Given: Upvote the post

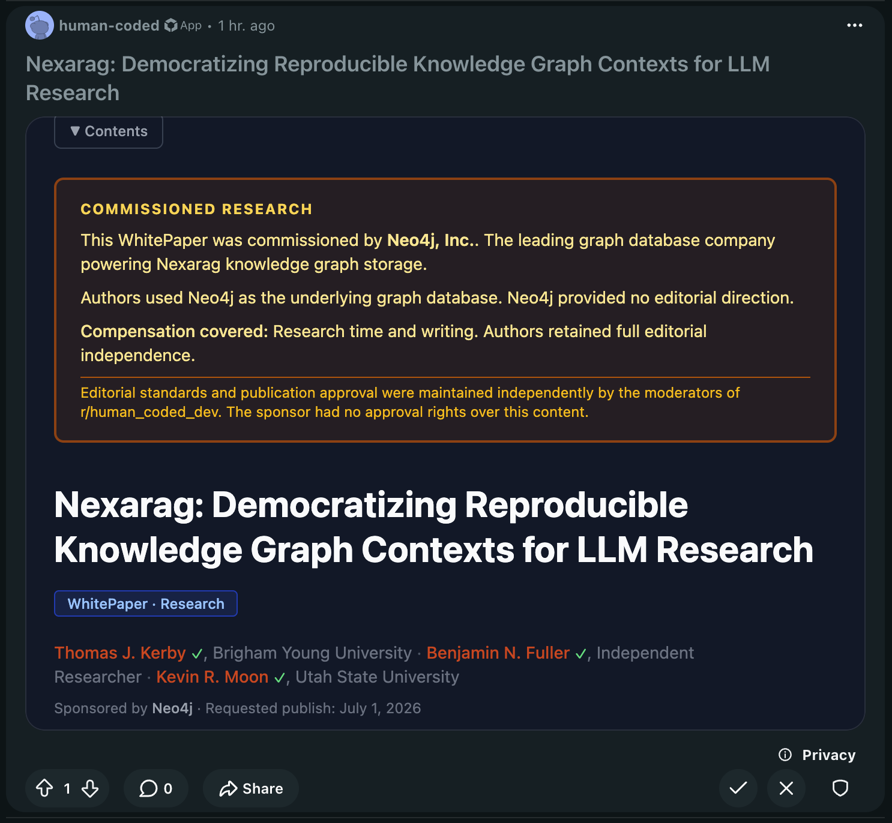Looking at the screenshot, I should click(45, 788).
